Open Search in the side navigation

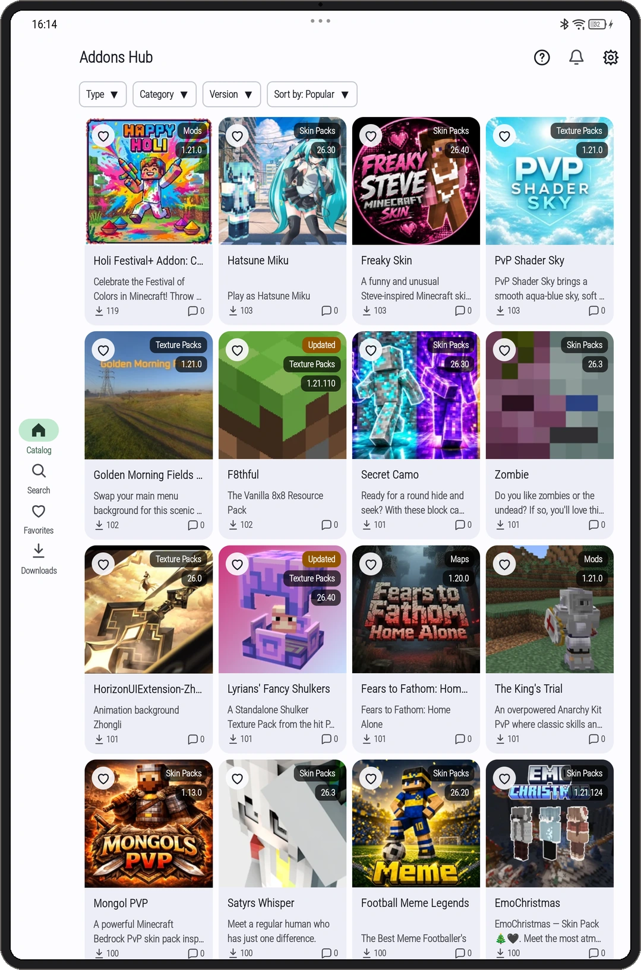pyautogui.click(x=39, y=479)
